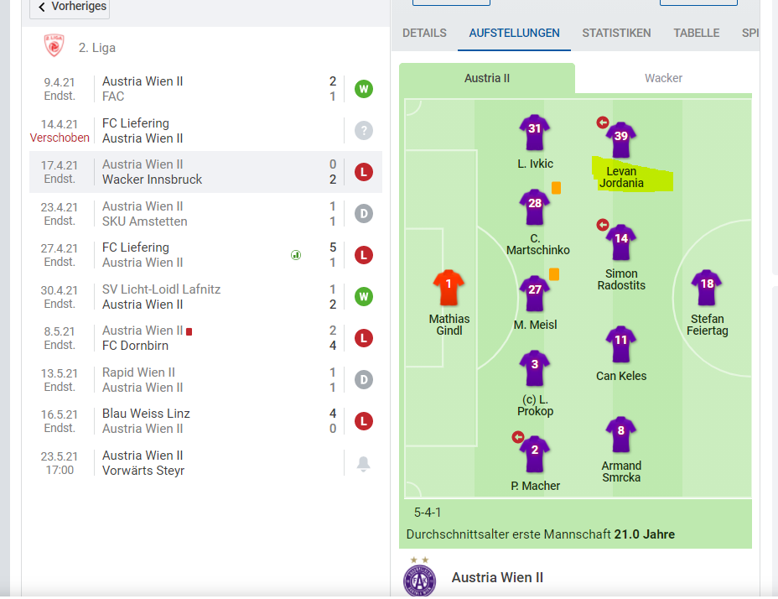Select the Austria II lineup tab

[x=487, y=78]
